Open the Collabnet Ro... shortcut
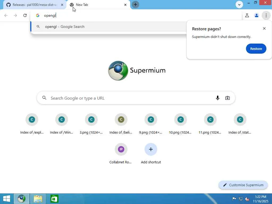 tap(121, 153)
